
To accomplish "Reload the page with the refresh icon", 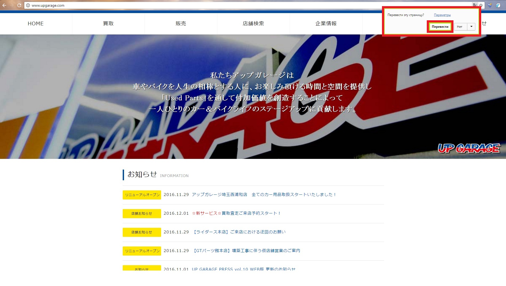I will point(19,5).
